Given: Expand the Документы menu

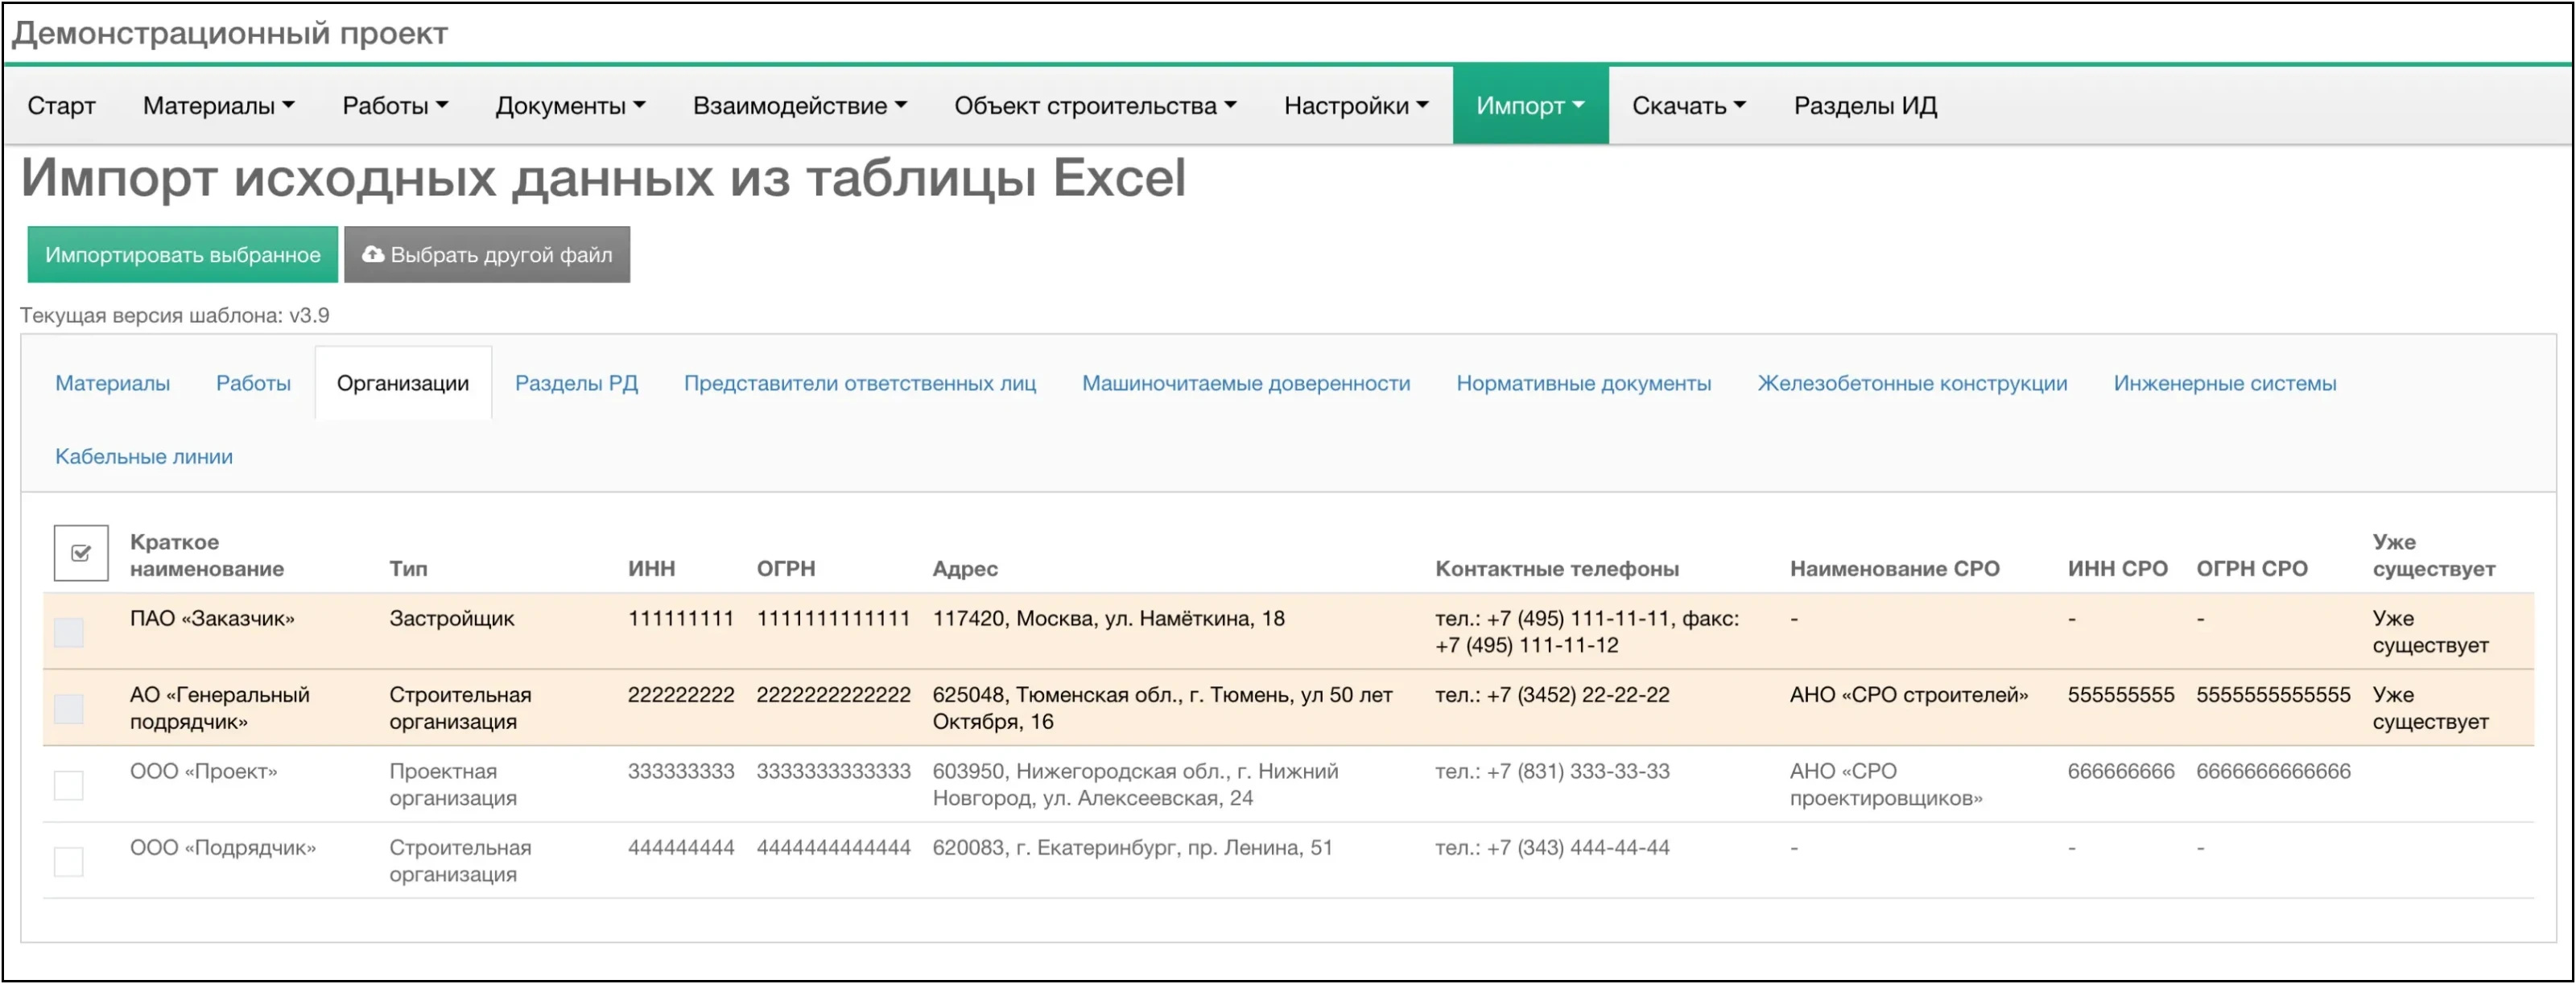Looking at the screenshot, I should tap(570, 105).
